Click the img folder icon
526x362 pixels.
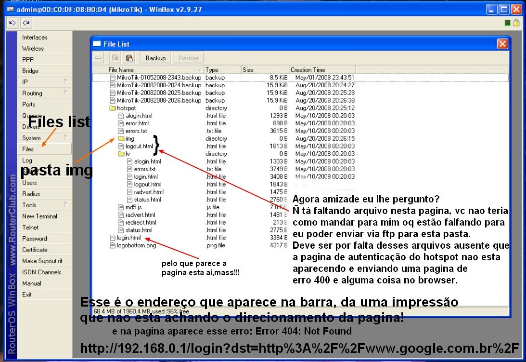coord(121,139)
